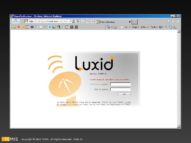Click the search magnifier in address bar
The width and height of the screenshot is (191, 143).
70,21
